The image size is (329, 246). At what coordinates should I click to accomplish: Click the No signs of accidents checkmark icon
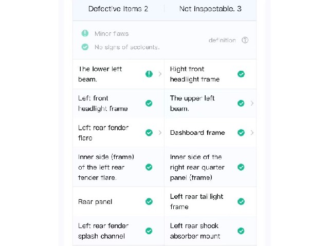point(85,47)
